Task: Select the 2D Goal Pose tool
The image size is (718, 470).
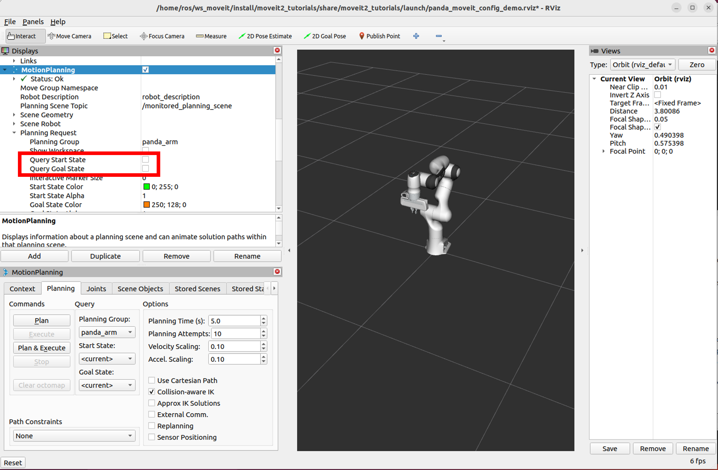Action: tap(325, 36)
